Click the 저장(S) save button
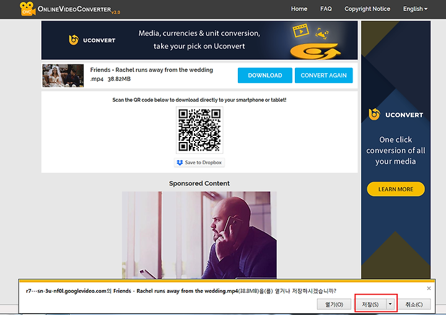The height and width of the screenshot is (315, 446). tap(370, 304)
